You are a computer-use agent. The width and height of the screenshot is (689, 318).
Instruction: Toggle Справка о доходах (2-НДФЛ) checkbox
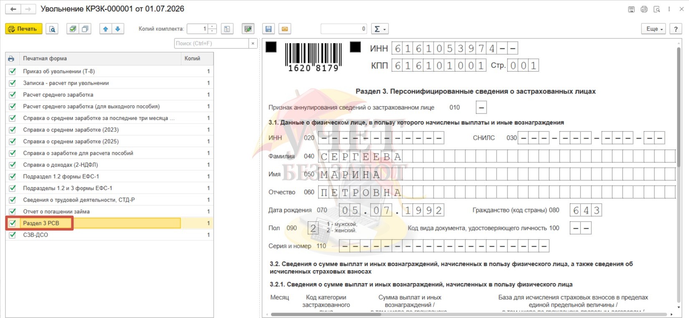coord(13,165)
